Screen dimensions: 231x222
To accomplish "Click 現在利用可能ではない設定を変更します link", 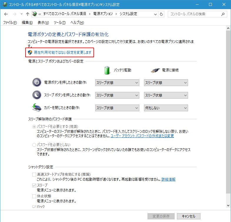I will pyautogui.click(x=62, y=53).
